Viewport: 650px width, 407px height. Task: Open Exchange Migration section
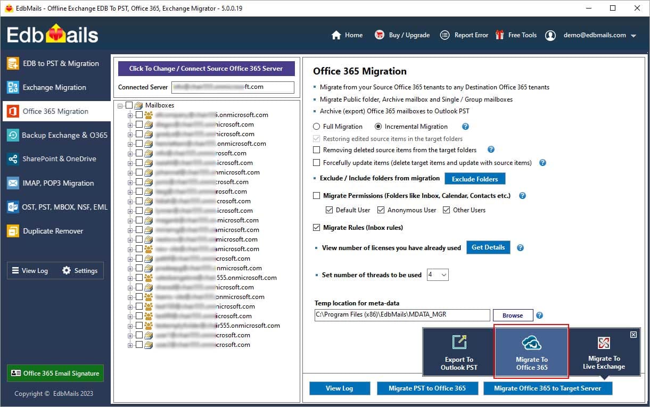click(x=55, y=87)
